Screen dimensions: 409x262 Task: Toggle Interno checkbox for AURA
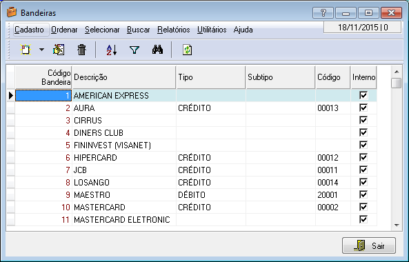point(363,108)
